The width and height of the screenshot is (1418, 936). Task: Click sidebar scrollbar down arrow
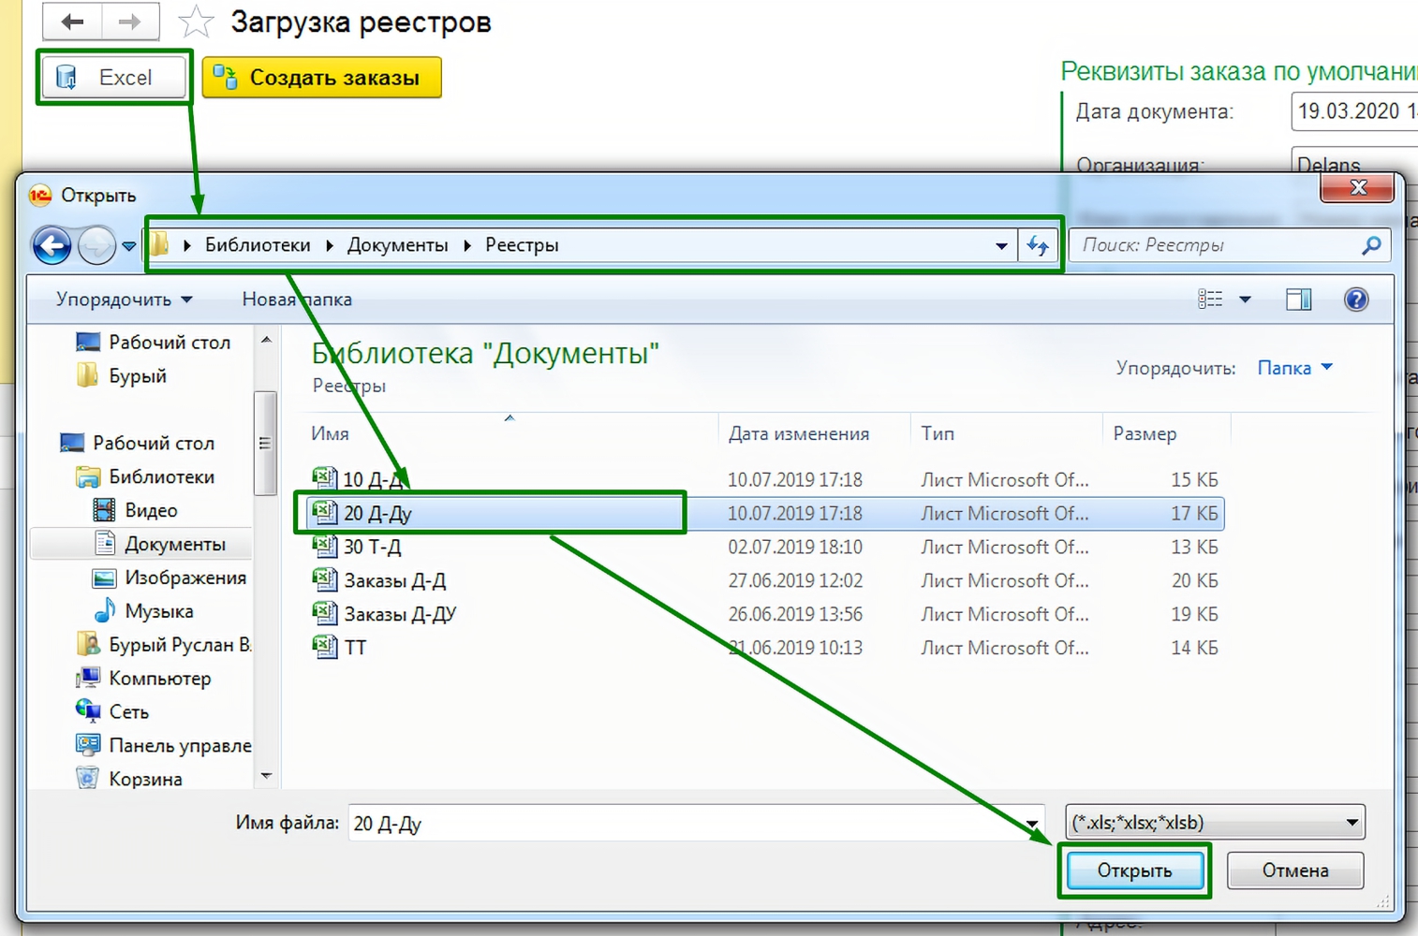click(x=266, y=776)
